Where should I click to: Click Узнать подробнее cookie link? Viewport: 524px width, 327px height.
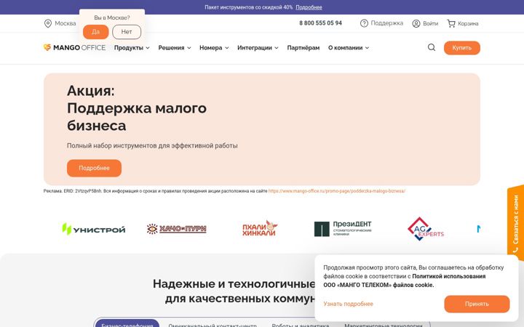348,304
